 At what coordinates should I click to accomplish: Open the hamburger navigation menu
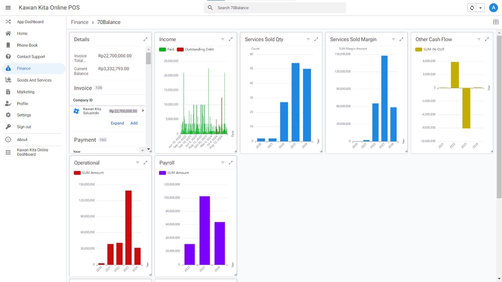point(8,8)
